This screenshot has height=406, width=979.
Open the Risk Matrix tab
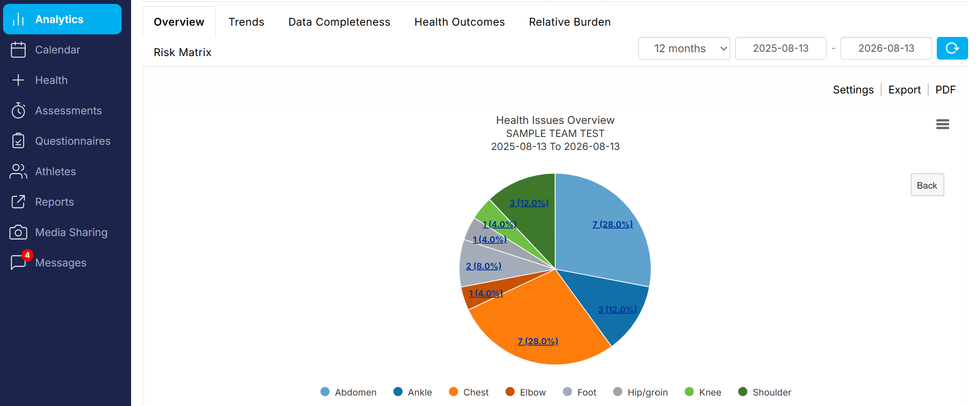tap(182, 52)
